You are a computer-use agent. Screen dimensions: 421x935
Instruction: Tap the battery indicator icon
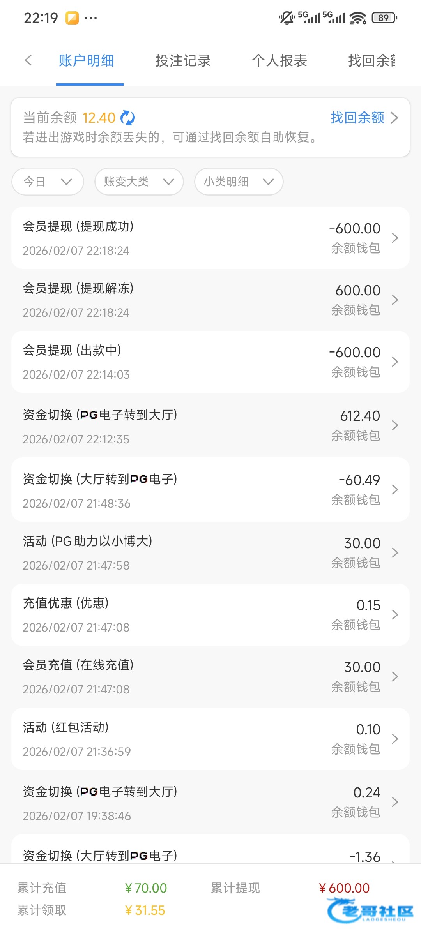[x=384, y=18]
